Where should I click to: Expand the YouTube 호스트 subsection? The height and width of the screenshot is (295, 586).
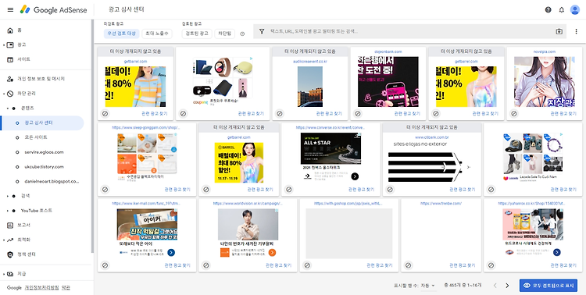point(8,211)
